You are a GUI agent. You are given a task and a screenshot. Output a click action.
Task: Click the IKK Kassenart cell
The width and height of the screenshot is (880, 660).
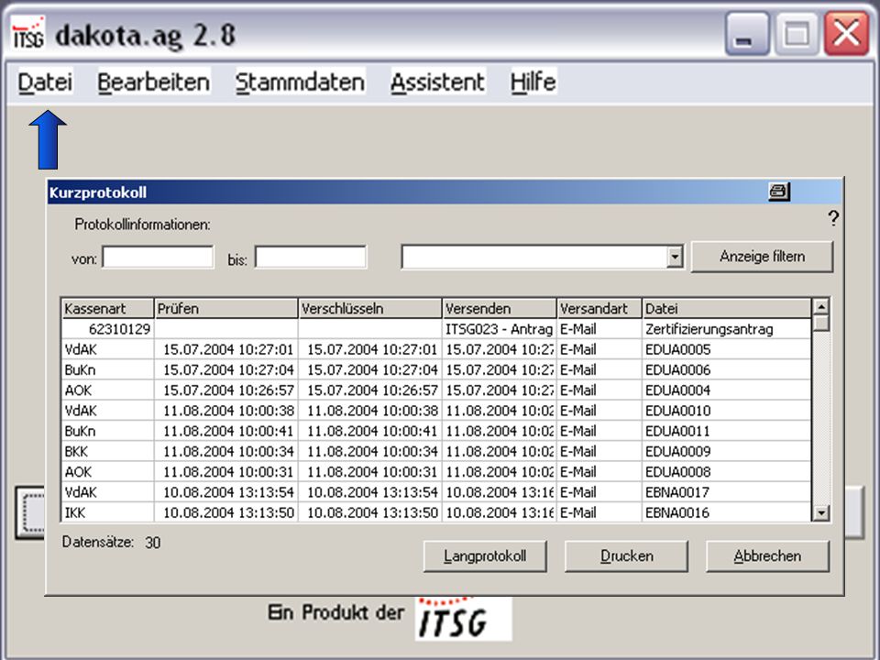[x=108, y=512]
